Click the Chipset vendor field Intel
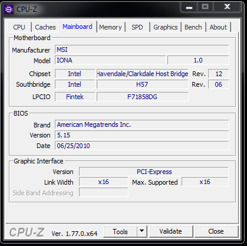Image resolution: width=247 pixels, height=246 pixels. tap(75, 74)
